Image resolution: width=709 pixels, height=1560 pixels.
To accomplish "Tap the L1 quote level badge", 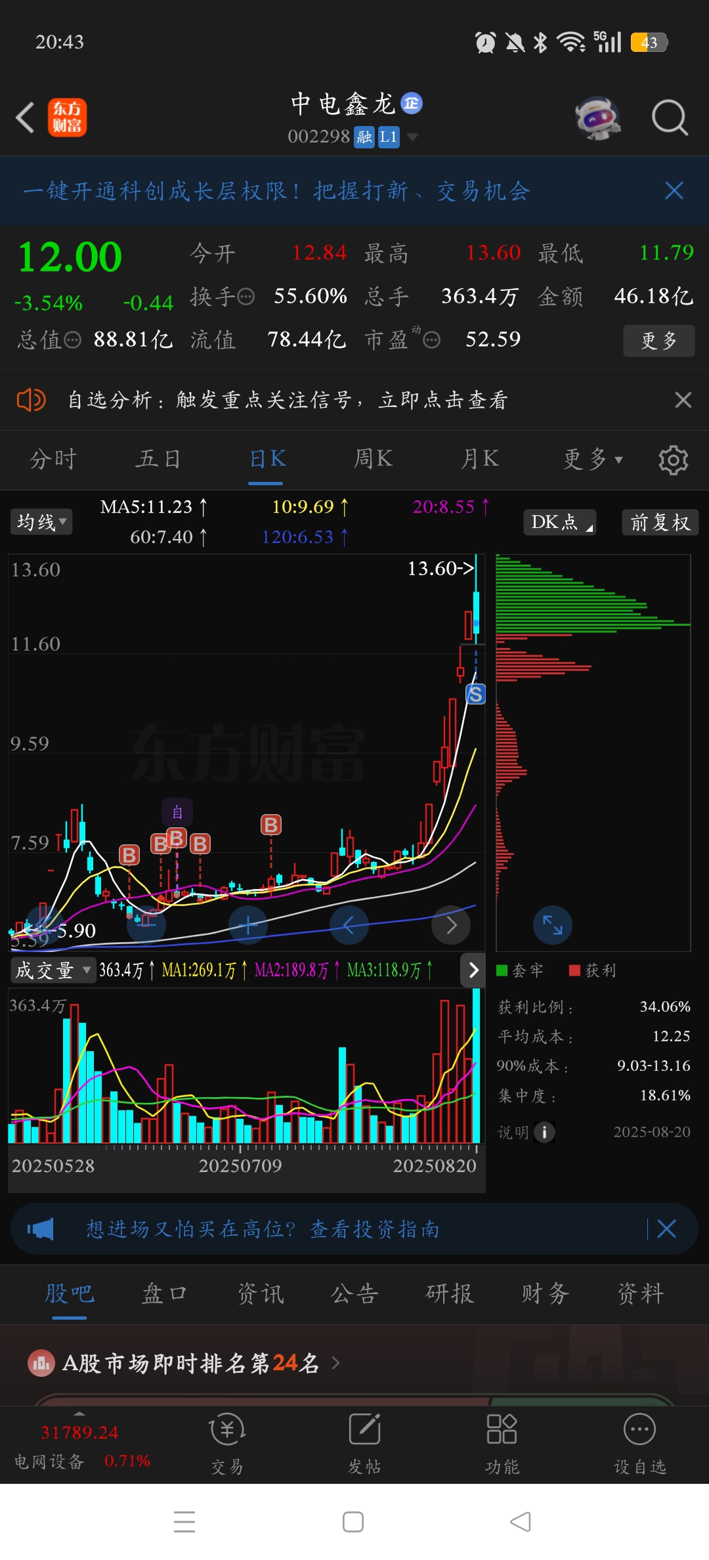I will pos(389,137).
